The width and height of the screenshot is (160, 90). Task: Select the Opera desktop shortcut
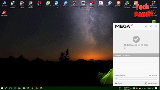tap(39, 4)
